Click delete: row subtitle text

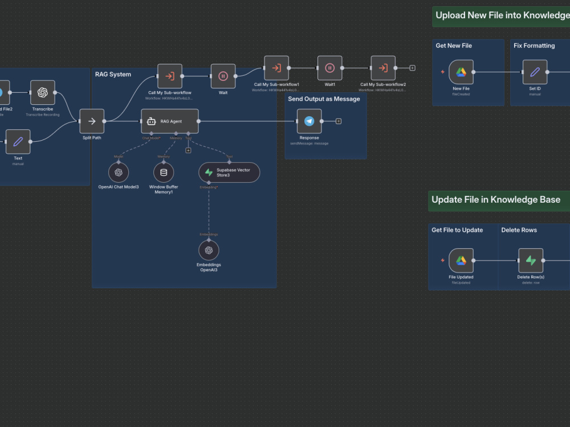pos(531,283)
